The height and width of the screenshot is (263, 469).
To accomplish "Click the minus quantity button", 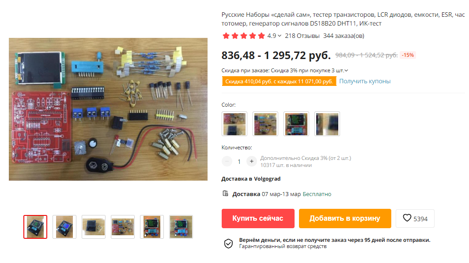I will click(x=227, y=162).
